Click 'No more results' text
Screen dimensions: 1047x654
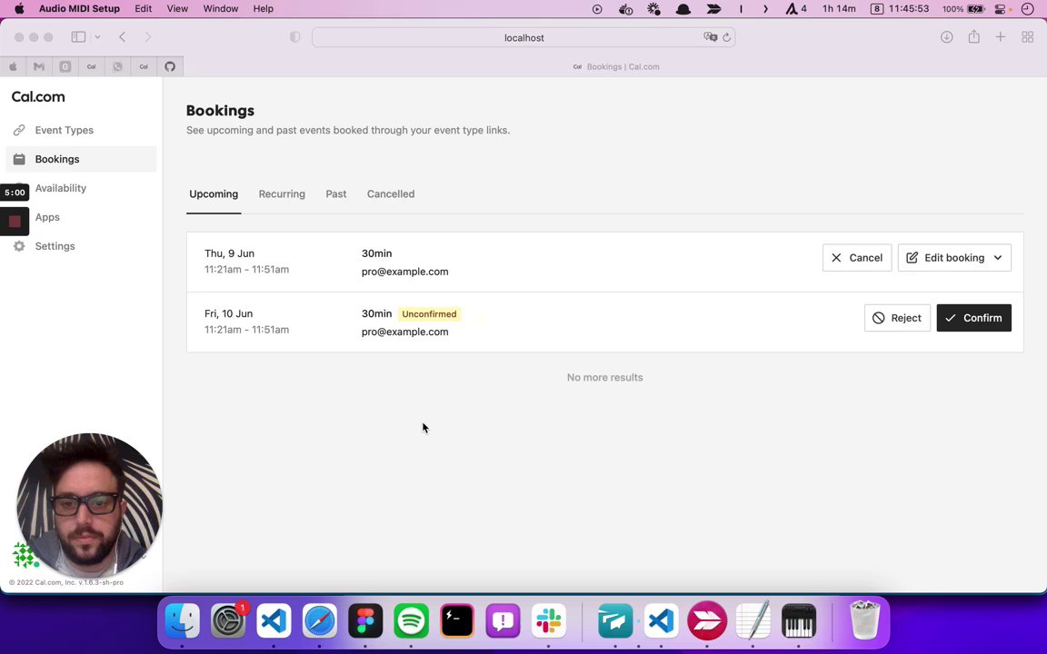pyautogui.click(x=605, y=377)
